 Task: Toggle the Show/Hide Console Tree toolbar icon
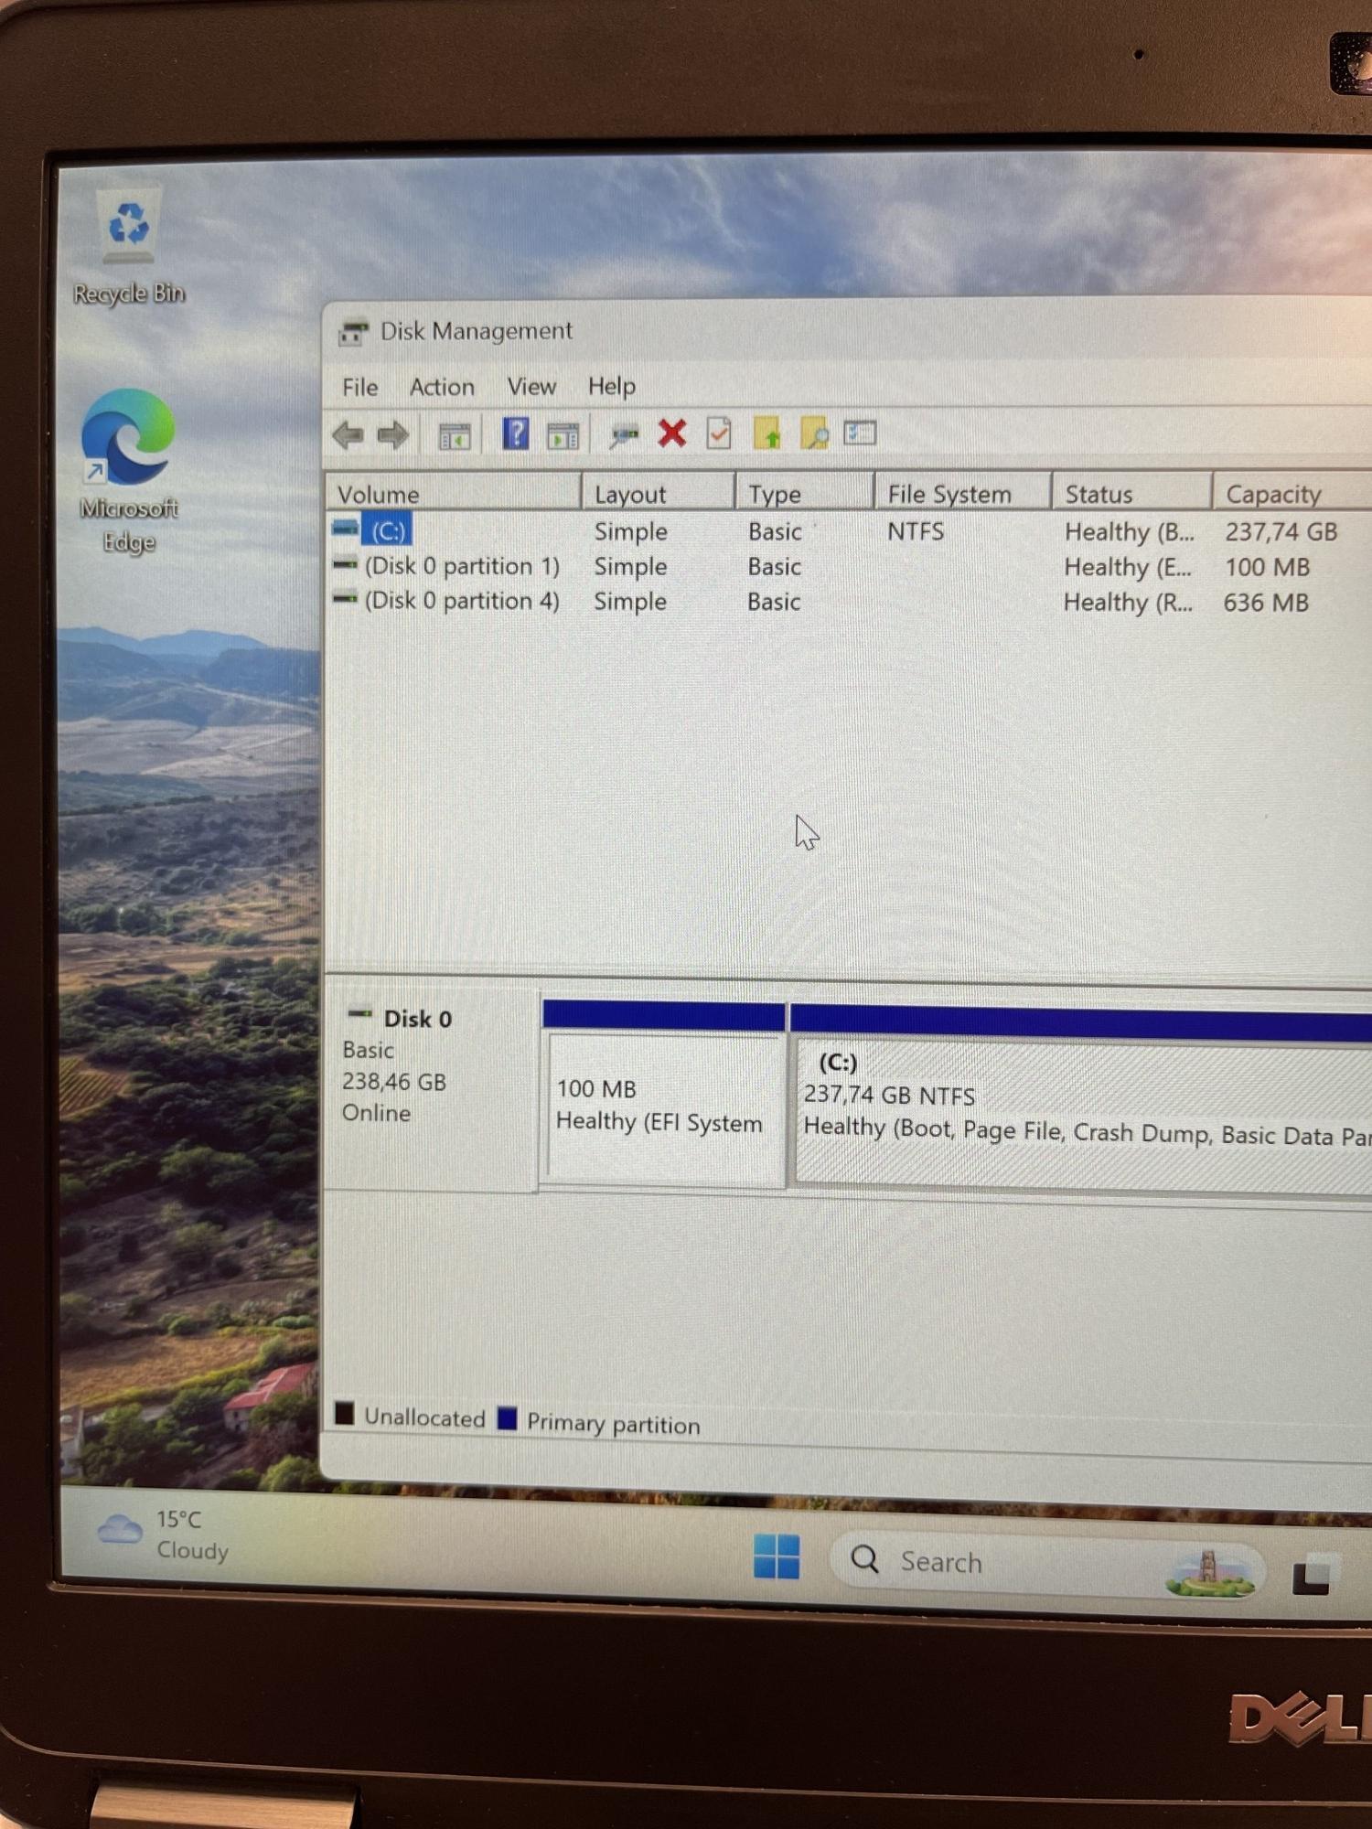click(455, 436)
